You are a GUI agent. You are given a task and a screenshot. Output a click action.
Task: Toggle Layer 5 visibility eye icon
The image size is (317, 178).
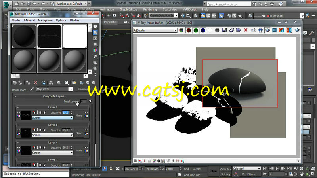coord(19,130)
